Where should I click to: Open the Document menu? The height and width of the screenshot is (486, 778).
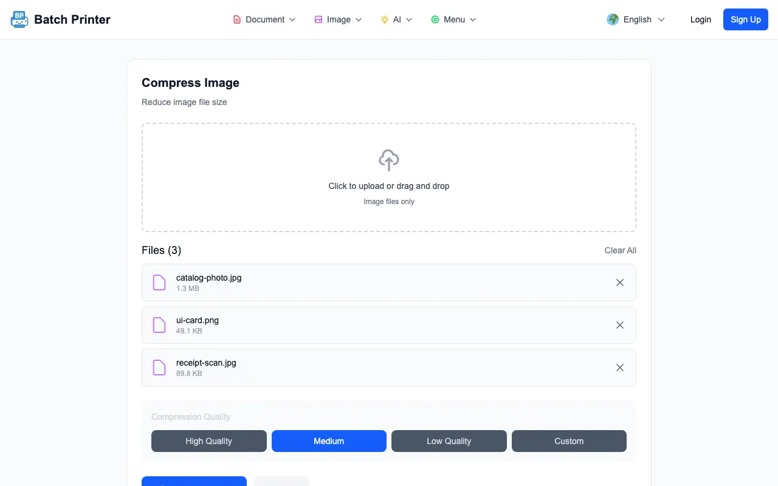tap(264, 19)
